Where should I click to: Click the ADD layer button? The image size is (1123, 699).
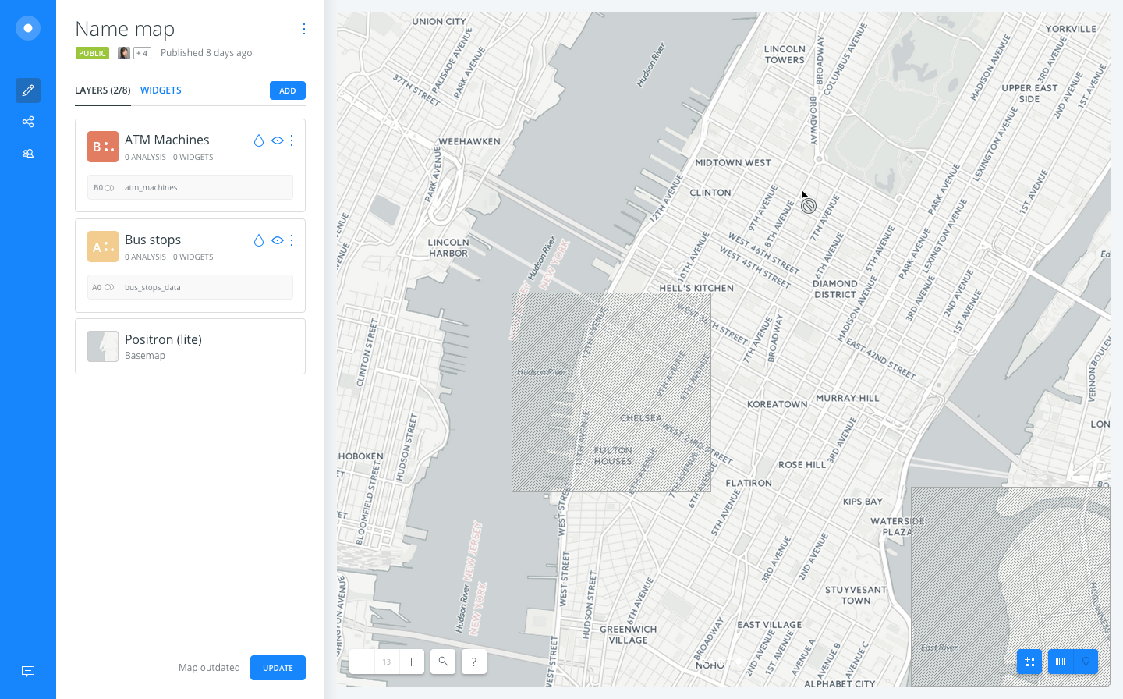288,90
